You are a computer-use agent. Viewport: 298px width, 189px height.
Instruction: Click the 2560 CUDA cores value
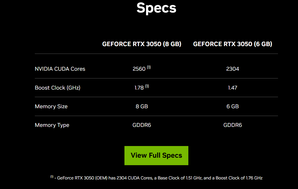139,69
